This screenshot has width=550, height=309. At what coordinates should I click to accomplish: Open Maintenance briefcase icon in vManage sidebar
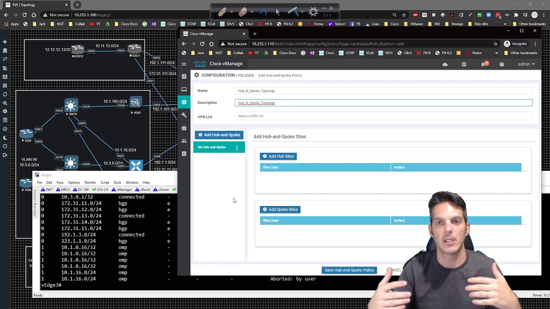point(184,128)
